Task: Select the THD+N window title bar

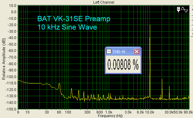Action: (123, 51)
